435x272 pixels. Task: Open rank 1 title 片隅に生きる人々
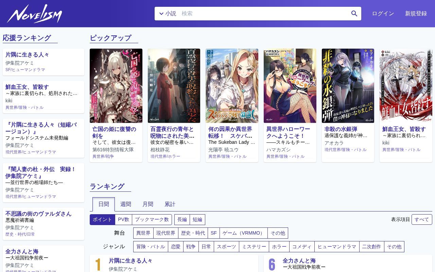(130, 261)
